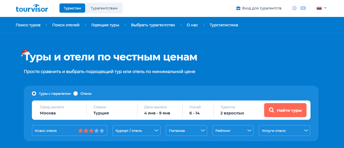Change destination country Турция field
This screenshot has width=344, height=148.
click(112, 110)
